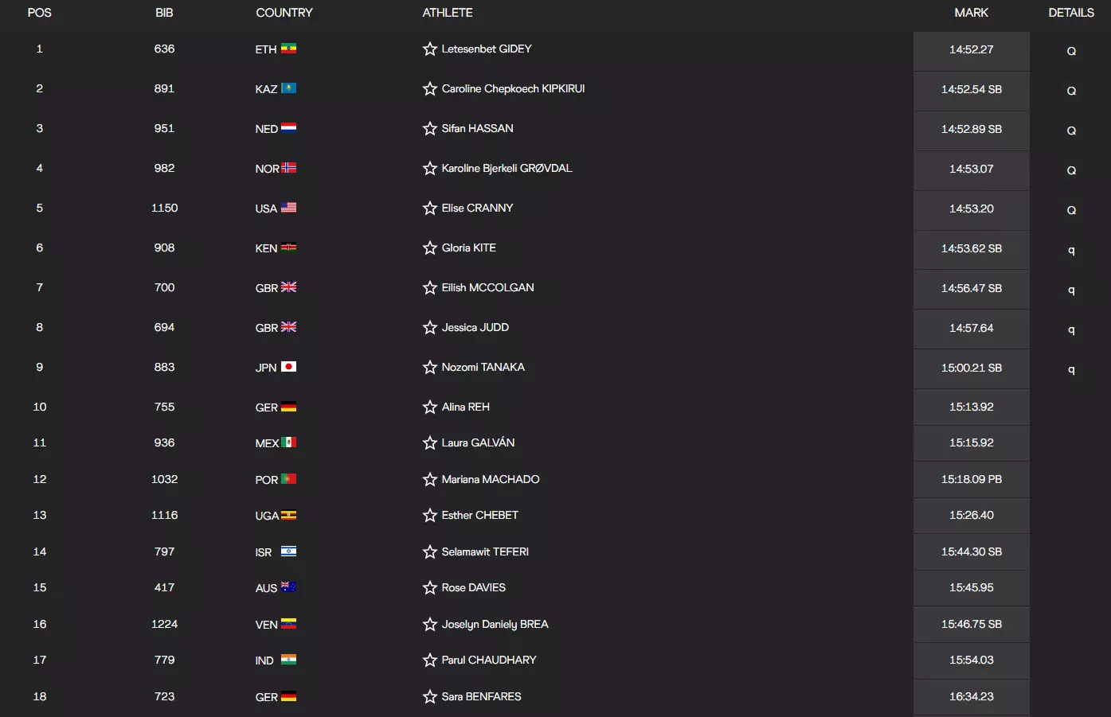Click the Venezuela flag icon
1111x717 pixels.
[x=288, y=624]
